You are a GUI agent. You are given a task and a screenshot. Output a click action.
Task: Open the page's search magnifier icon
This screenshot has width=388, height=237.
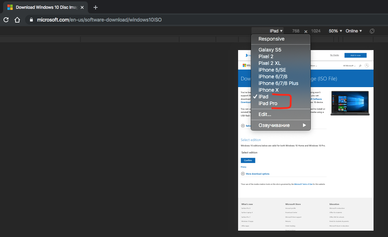click(360, 66)
